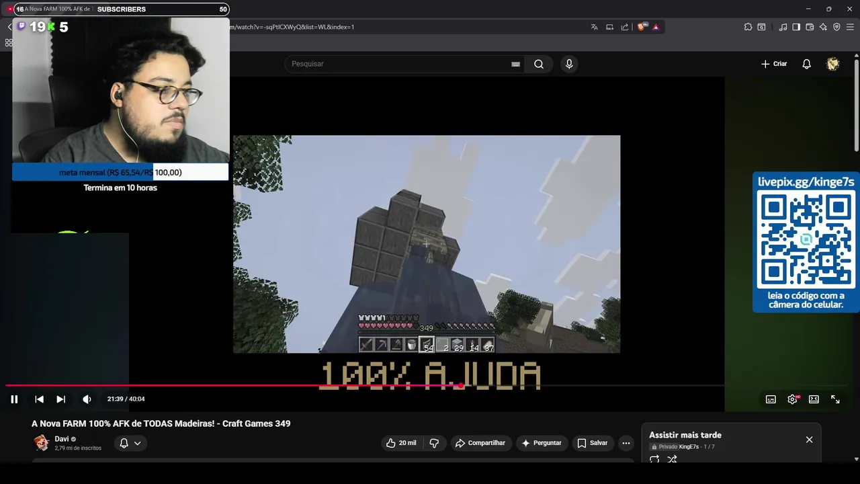Click the KingE7s playlist owner name
This screenshot has width=860, height=484.
689,447
